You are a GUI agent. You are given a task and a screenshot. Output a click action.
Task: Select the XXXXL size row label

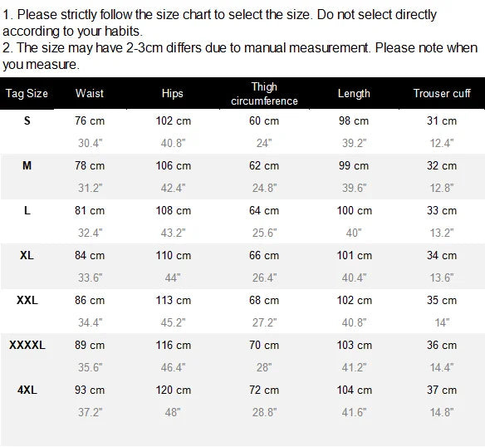tap(27, 345)
